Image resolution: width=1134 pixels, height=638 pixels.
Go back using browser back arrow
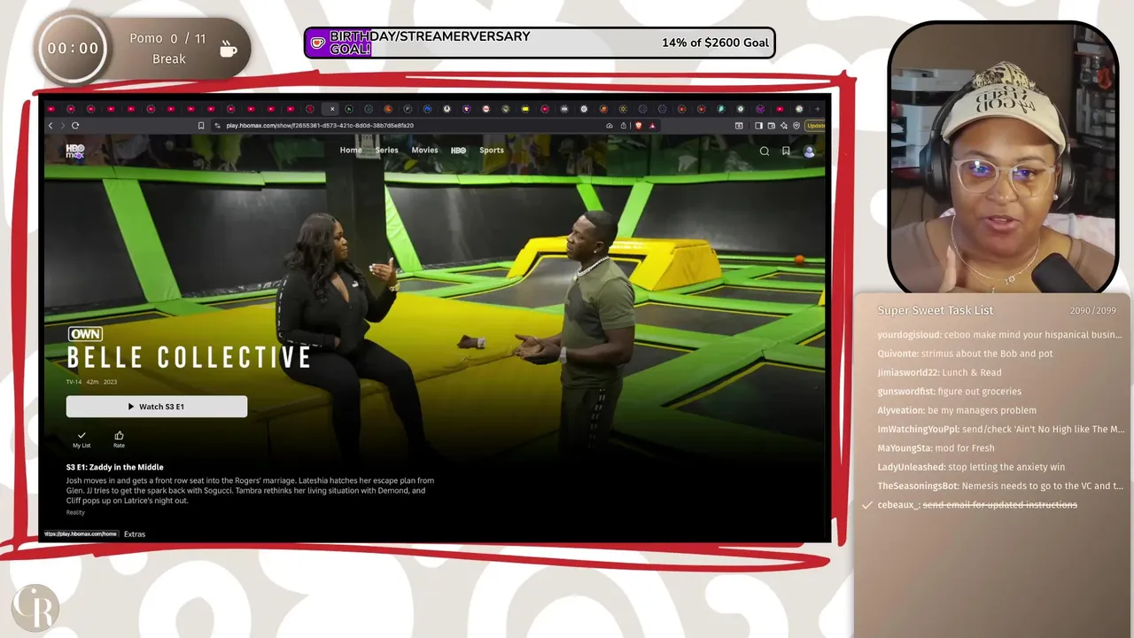pos(50,126)
